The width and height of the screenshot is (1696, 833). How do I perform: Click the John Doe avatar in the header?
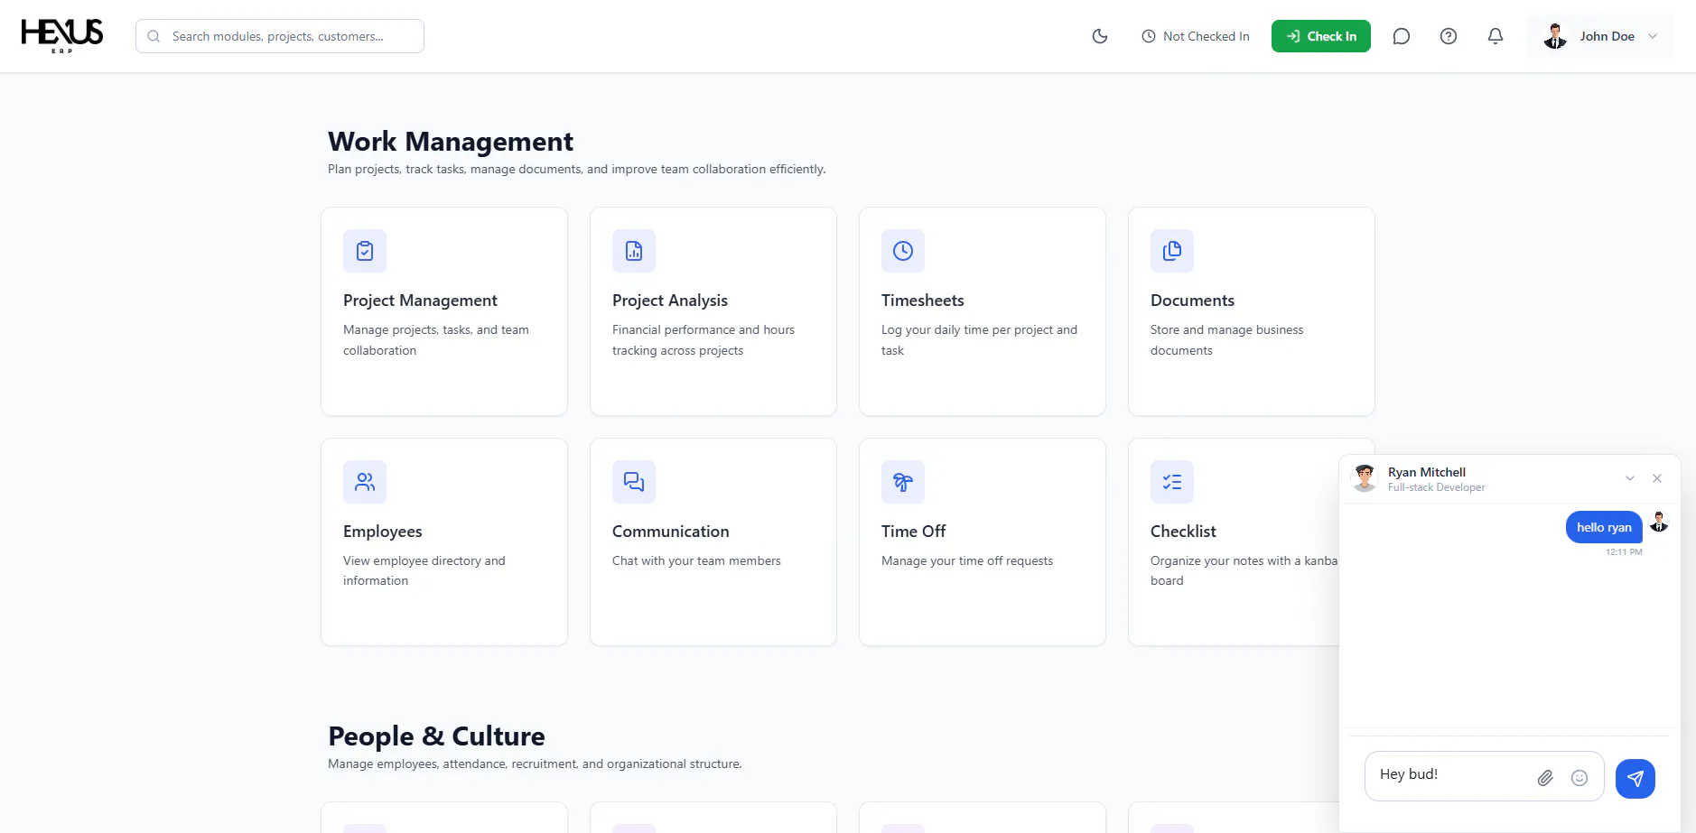click(x=1555, y=36)
